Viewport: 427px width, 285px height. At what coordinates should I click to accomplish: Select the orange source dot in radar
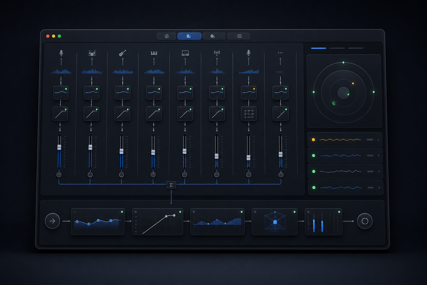coord(353,83)
